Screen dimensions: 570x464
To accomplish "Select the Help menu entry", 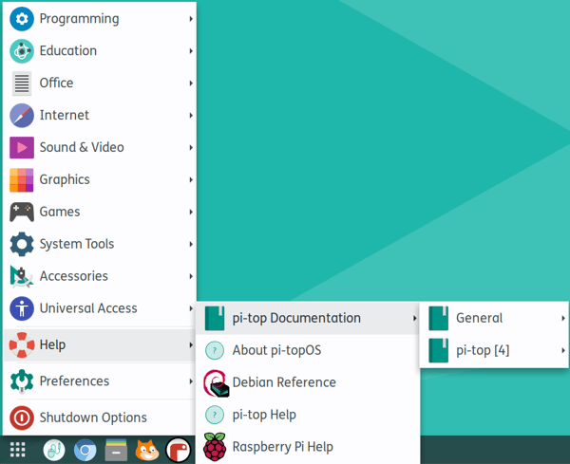I will [x=100, y=344].
